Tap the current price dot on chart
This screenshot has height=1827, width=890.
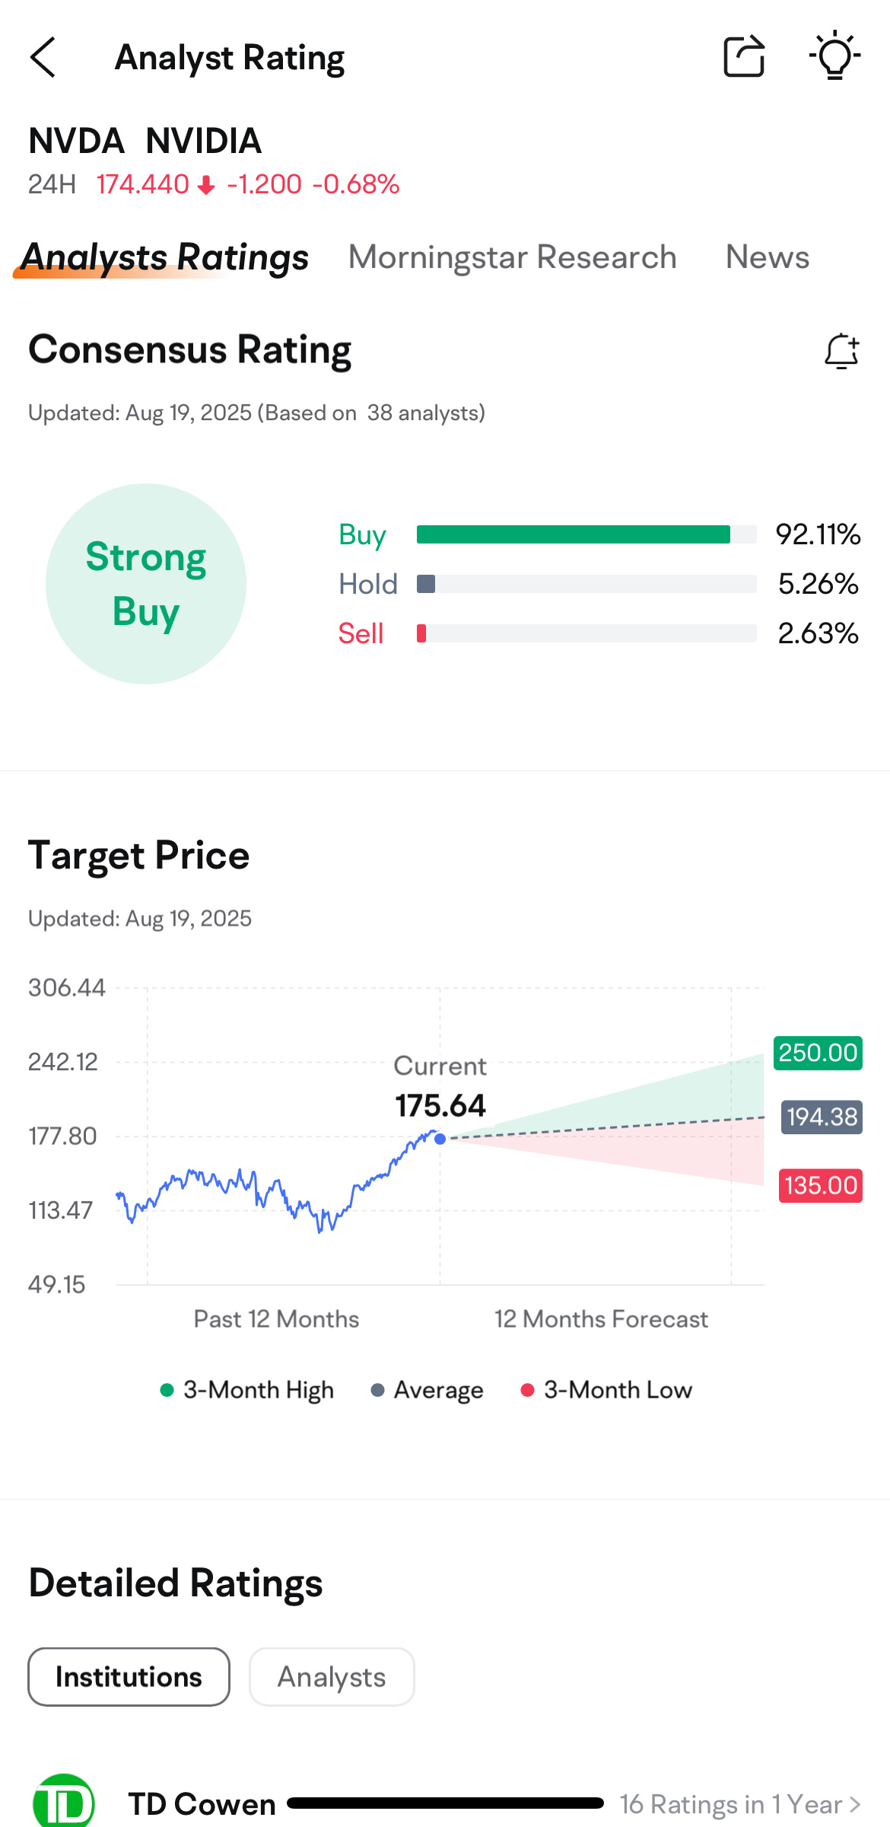(440, 1139)
